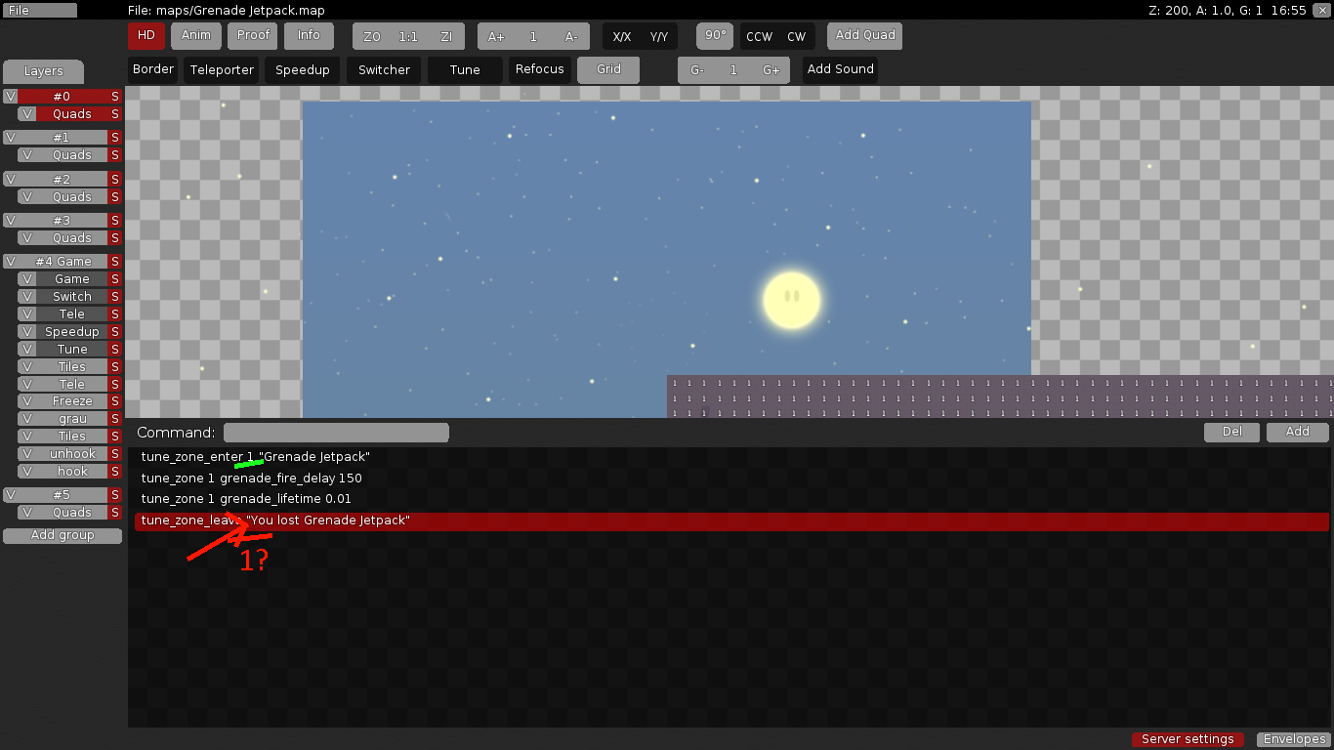
Task: Decrease grid size with the G- control
Action: pos(695,69)
